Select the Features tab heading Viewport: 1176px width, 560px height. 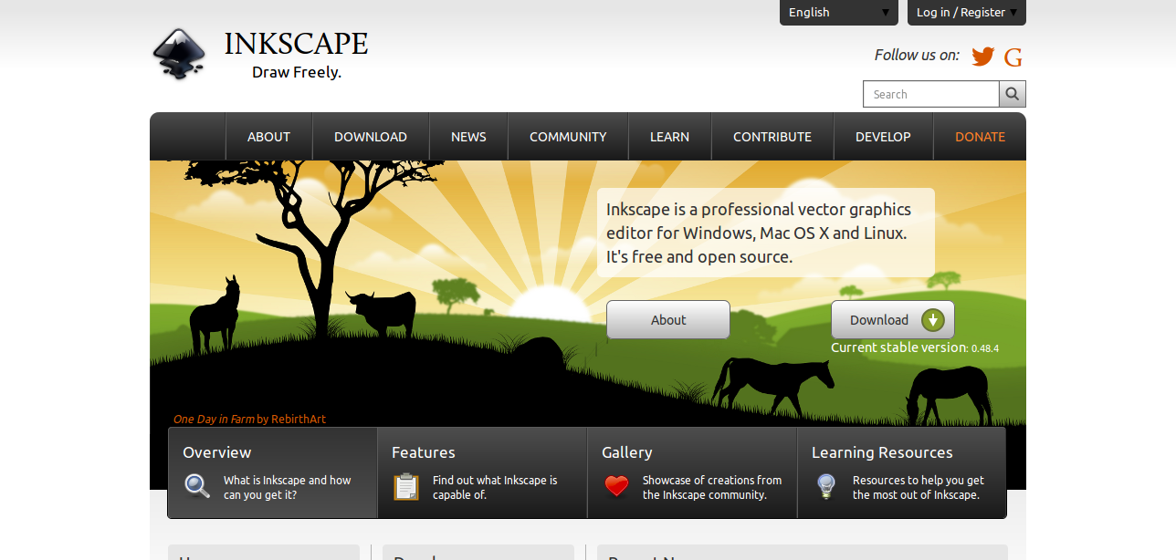[424, 452]
